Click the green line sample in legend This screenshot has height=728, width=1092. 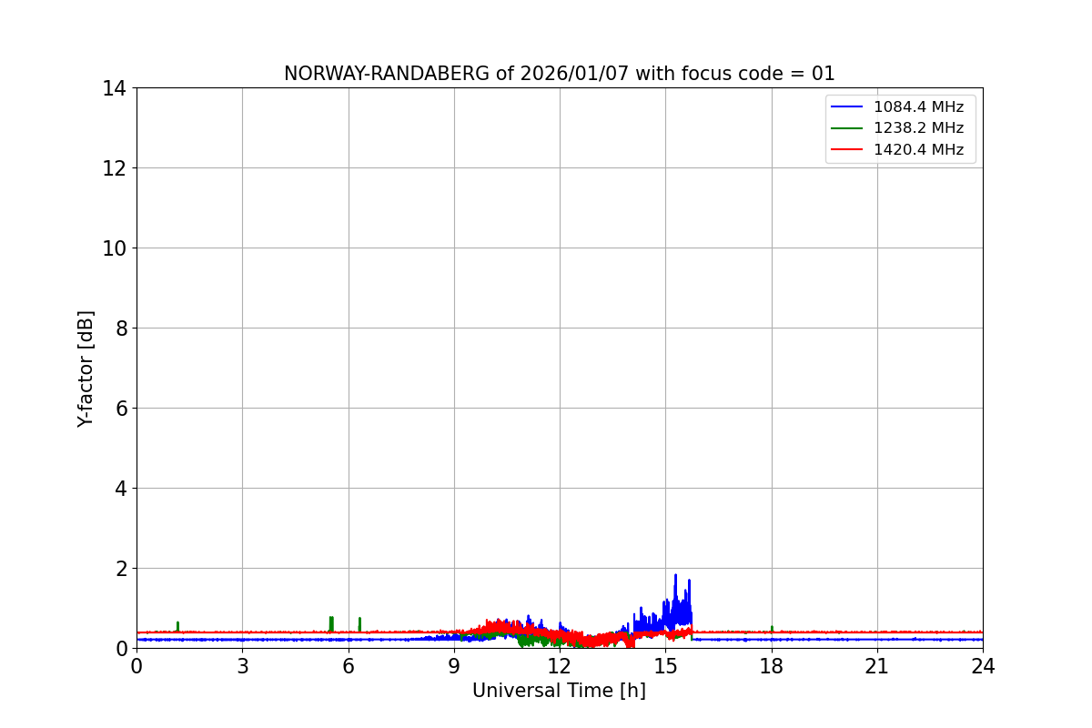(847, 128)
